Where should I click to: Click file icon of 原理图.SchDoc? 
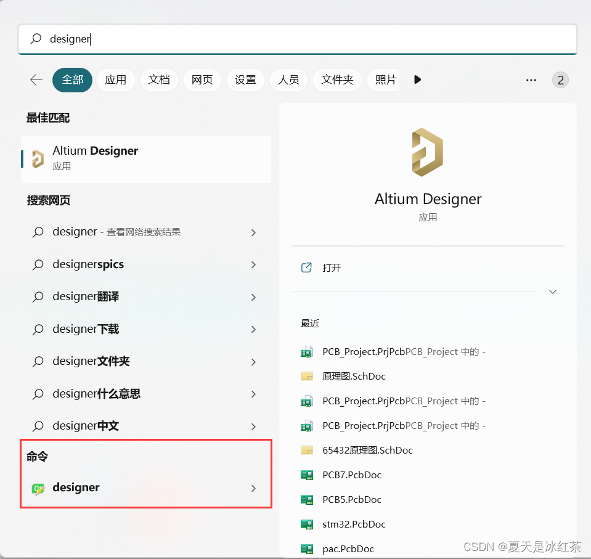(x=307, y=376)
